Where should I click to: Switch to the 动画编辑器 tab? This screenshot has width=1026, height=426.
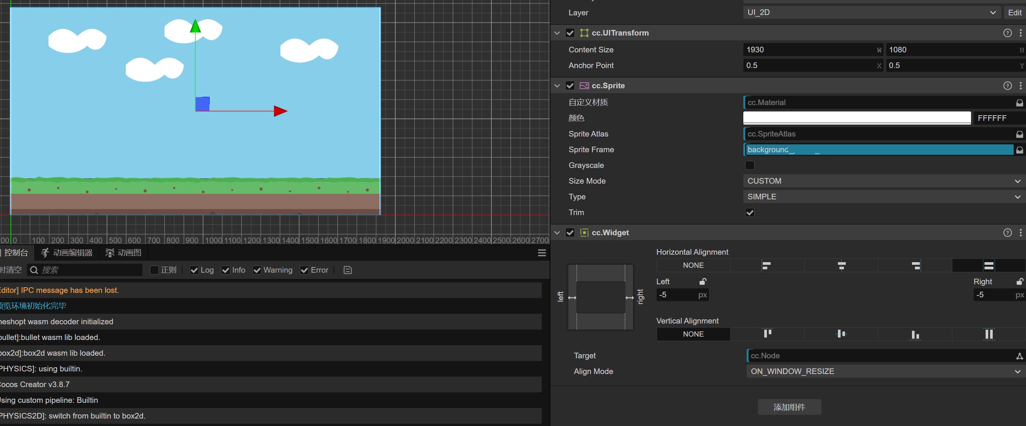pos(67,253)
